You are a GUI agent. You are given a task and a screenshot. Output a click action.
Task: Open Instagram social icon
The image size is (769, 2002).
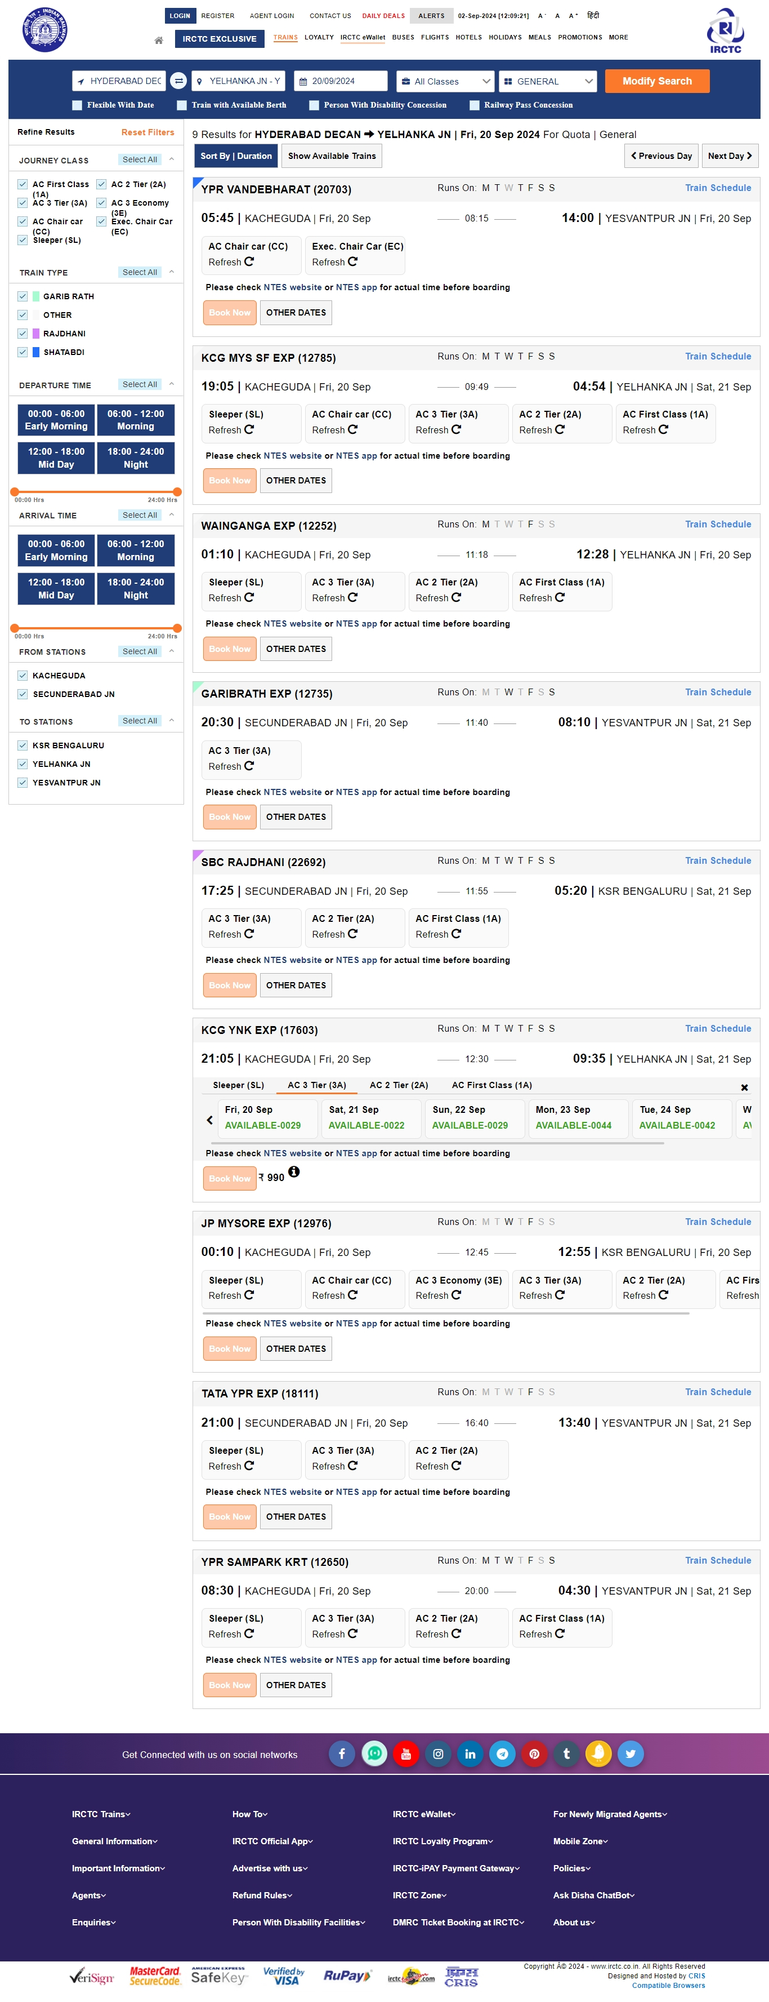click(x=438, y=1754)
